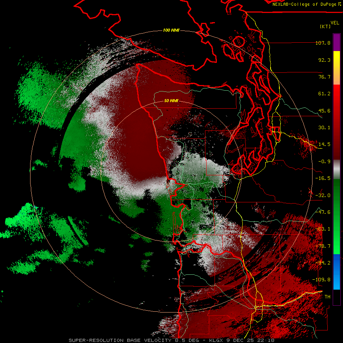Viewport: 343px width, 343px height.
Task: Click the -63.1 legend value
Action: (323, 229)
